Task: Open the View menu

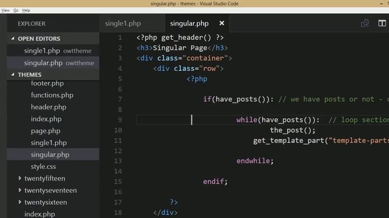Action: (5, 10)
